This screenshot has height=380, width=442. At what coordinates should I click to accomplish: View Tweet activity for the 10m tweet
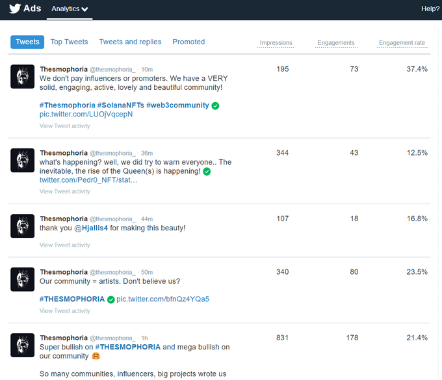point(64,126)
